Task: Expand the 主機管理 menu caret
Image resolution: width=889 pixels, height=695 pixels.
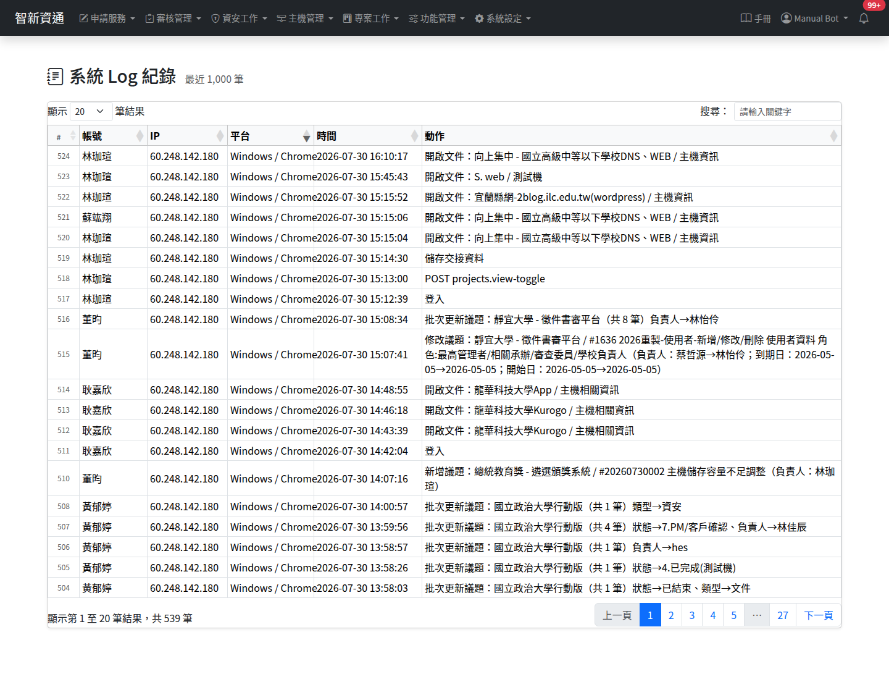Action: coord(331,19)
